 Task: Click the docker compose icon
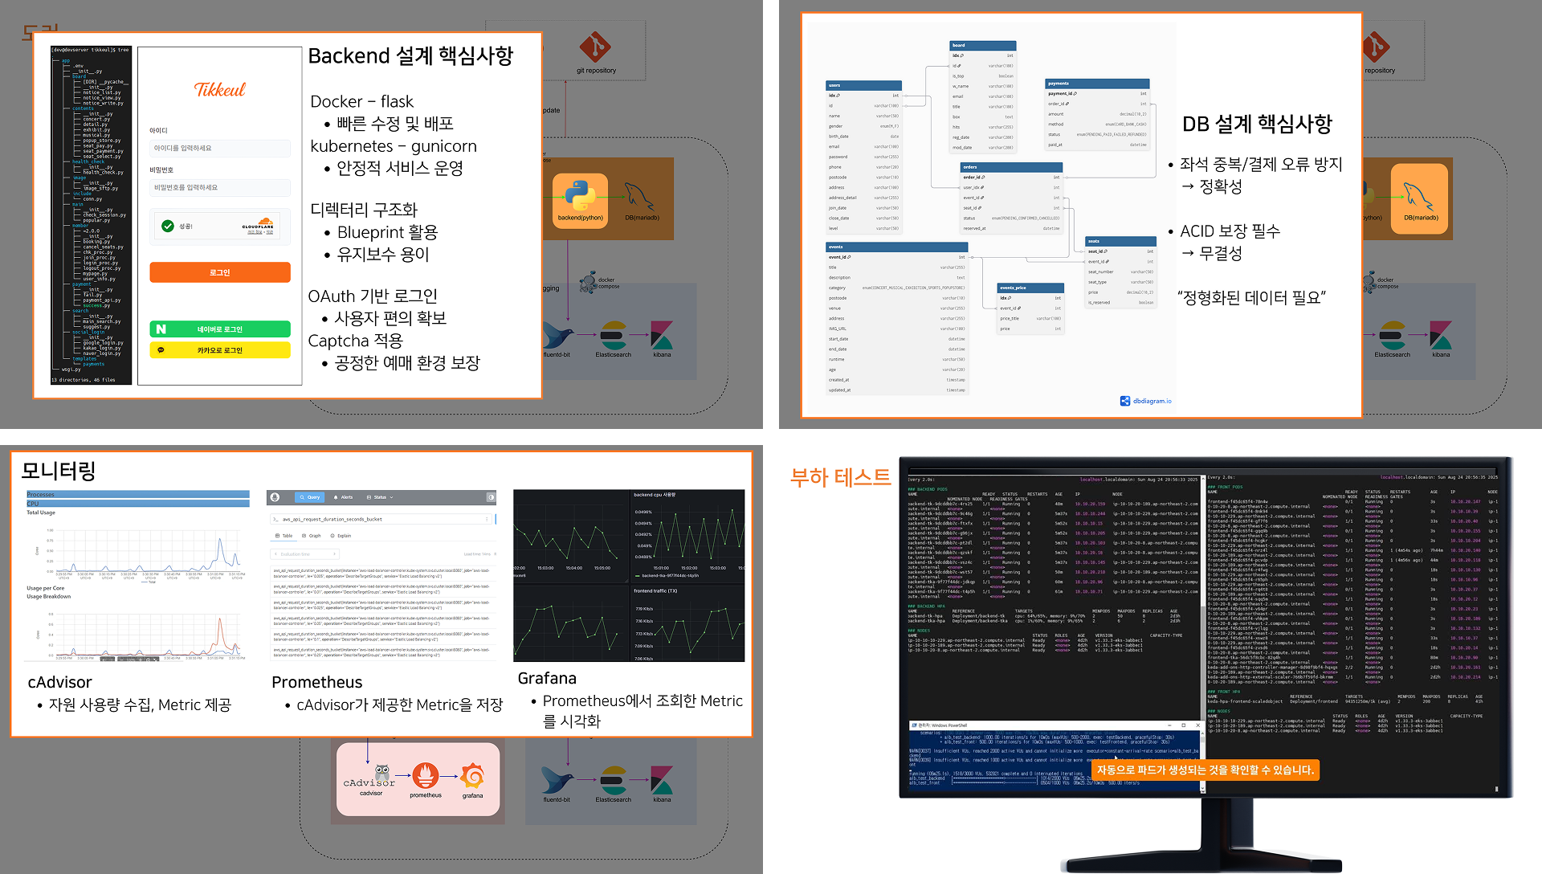point(586,283)
